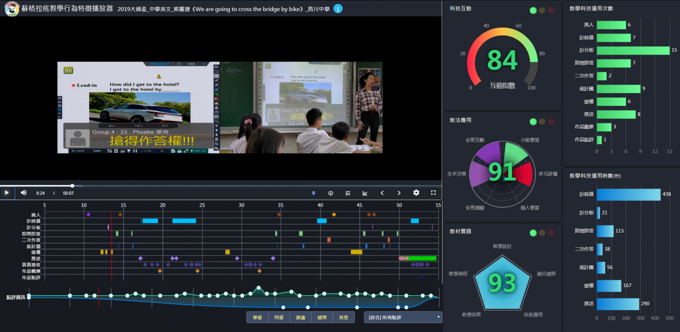The width and height of the screenshot is (680, 332).
Task: Play the lesson video
Action: click(x=7, y=193)
